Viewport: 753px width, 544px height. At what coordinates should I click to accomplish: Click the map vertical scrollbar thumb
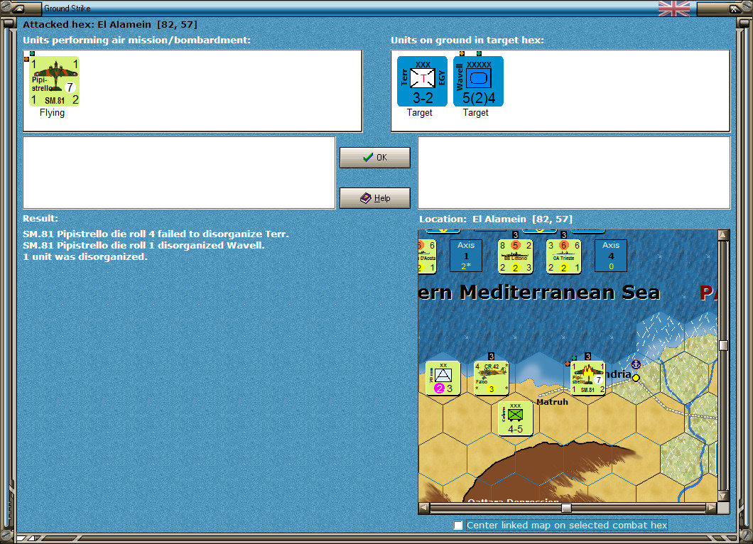click(723, 345)
